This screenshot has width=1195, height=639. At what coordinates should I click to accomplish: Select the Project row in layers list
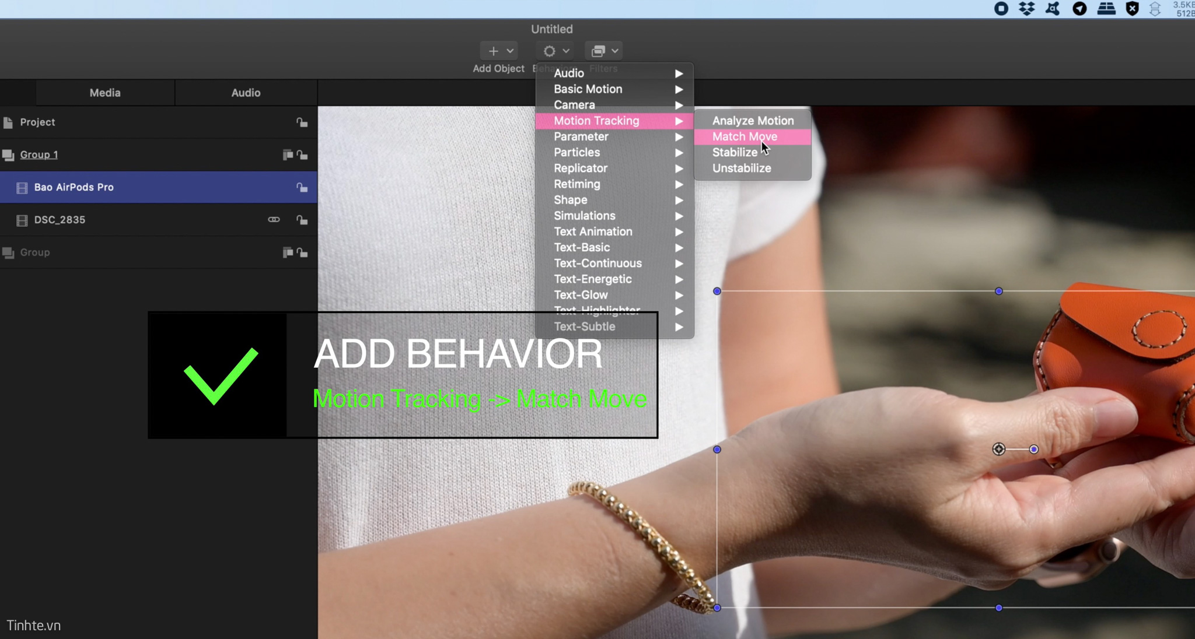tap(159, 122)
